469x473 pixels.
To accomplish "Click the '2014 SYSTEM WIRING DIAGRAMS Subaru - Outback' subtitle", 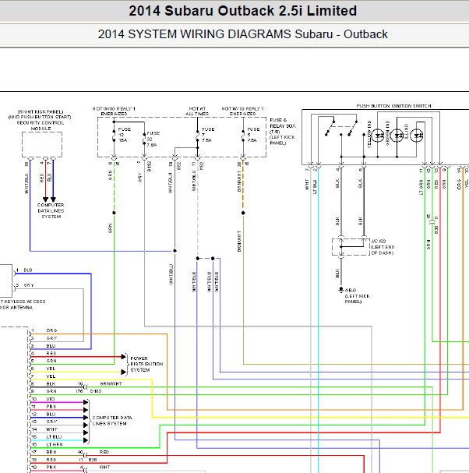I will point(243,34).
